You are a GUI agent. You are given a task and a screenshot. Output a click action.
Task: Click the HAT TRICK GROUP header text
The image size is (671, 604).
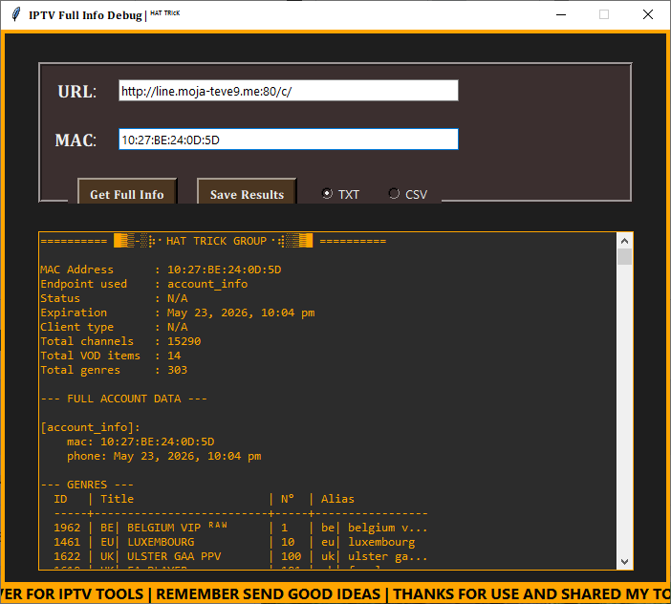coord(217,241)
